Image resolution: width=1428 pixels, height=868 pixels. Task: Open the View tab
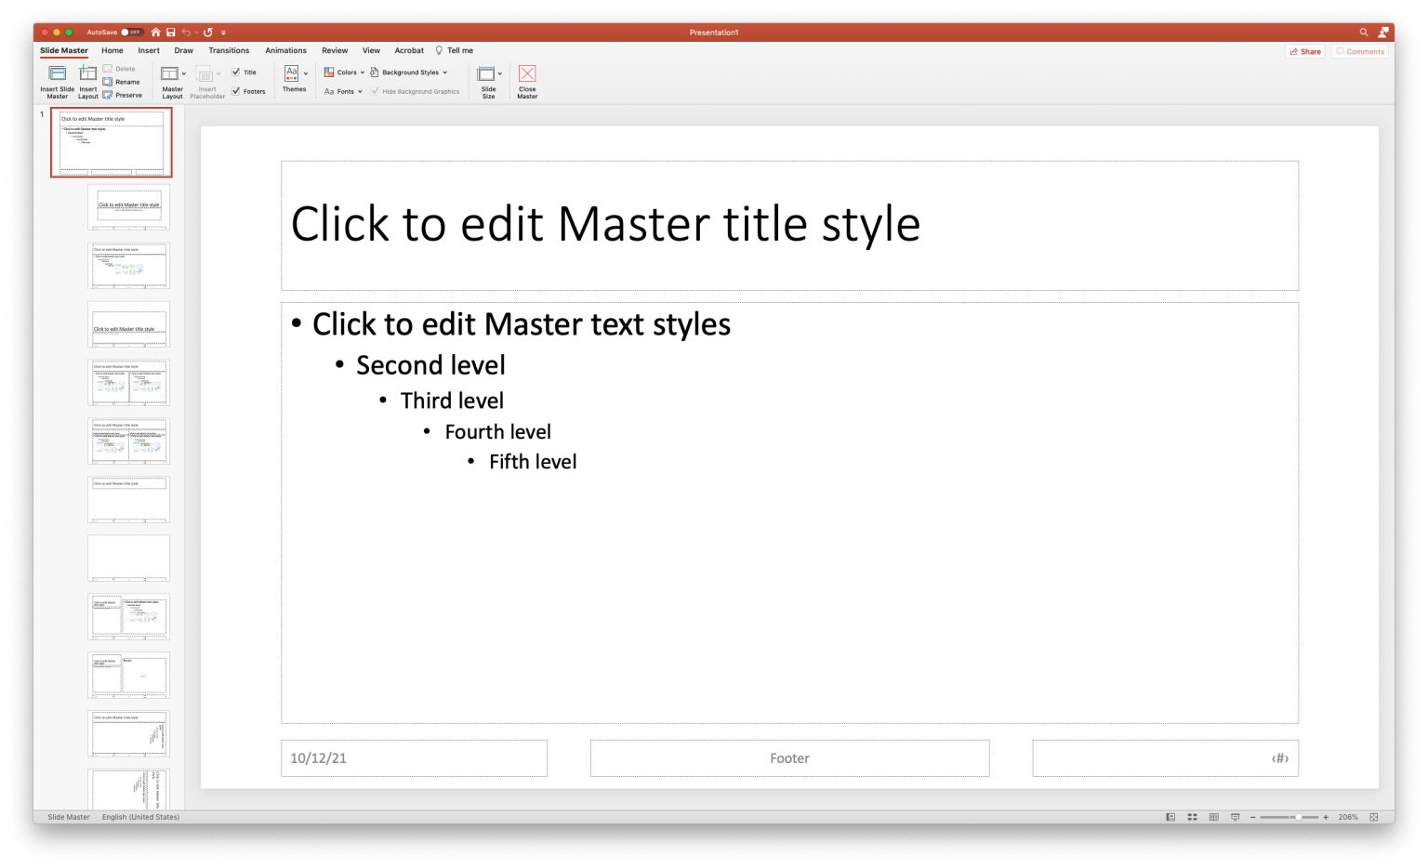pyautogui.click(x=371, y=51)
